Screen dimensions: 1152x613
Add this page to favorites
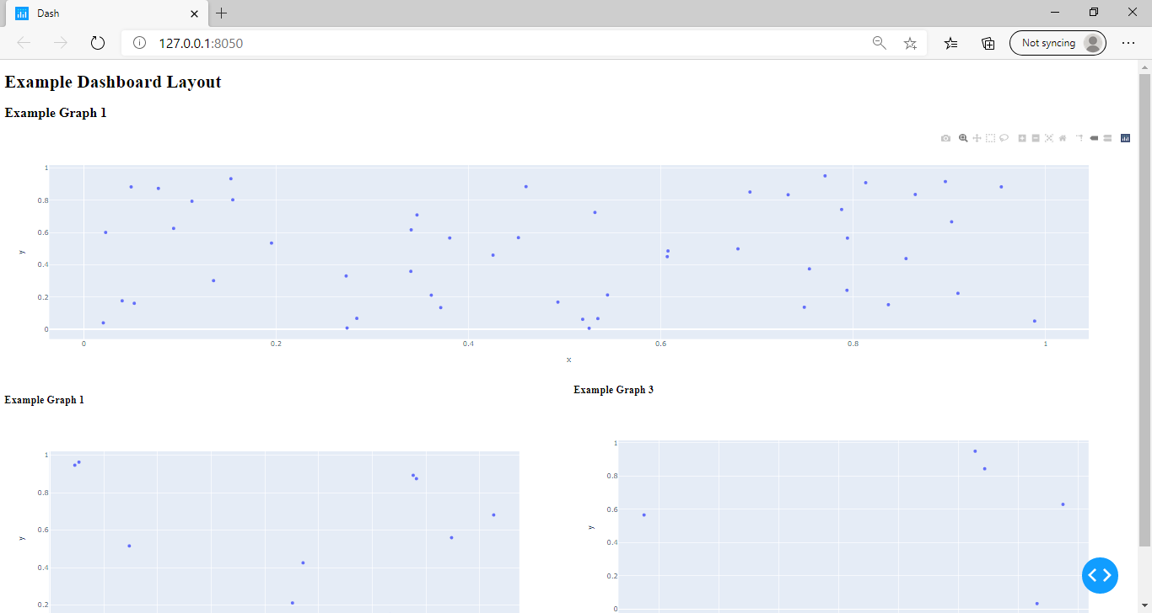tap(910, 43)
